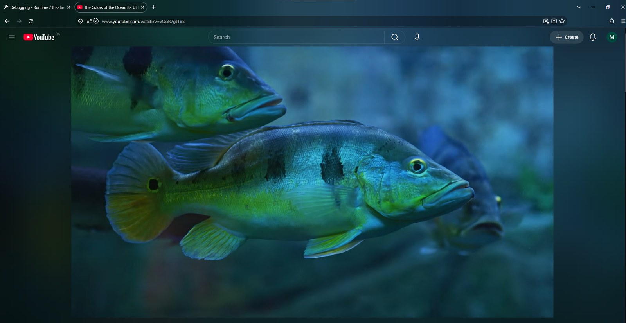
Task: Go to the YouTube home logo
Action: (39, 37)
